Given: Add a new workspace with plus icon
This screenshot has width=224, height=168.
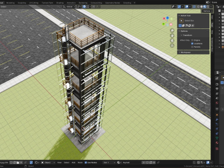Looking at the screenshot, I should [134, 3].
